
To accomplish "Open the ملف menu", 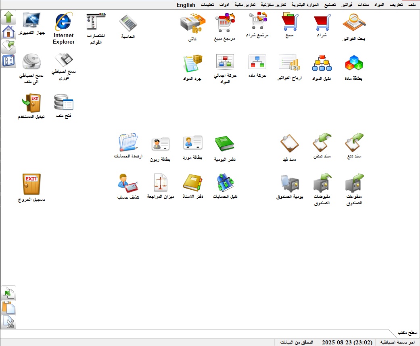I will pyautogui.click(x=412, y=4).
